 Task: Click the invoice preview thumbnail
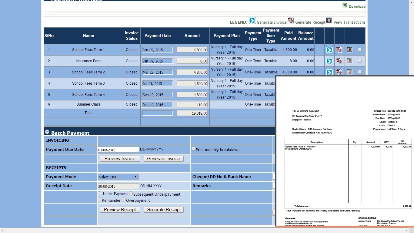[345, 152]
